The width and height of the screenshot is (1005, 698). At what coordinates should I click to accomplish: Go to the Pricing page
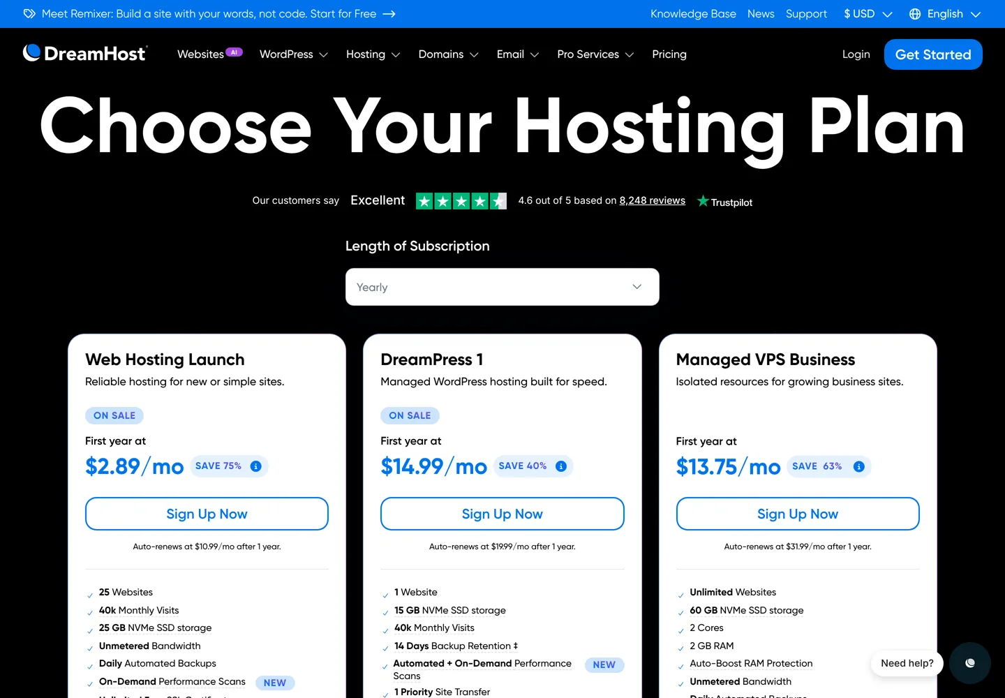pyautogui.click(x=669, y=54)
